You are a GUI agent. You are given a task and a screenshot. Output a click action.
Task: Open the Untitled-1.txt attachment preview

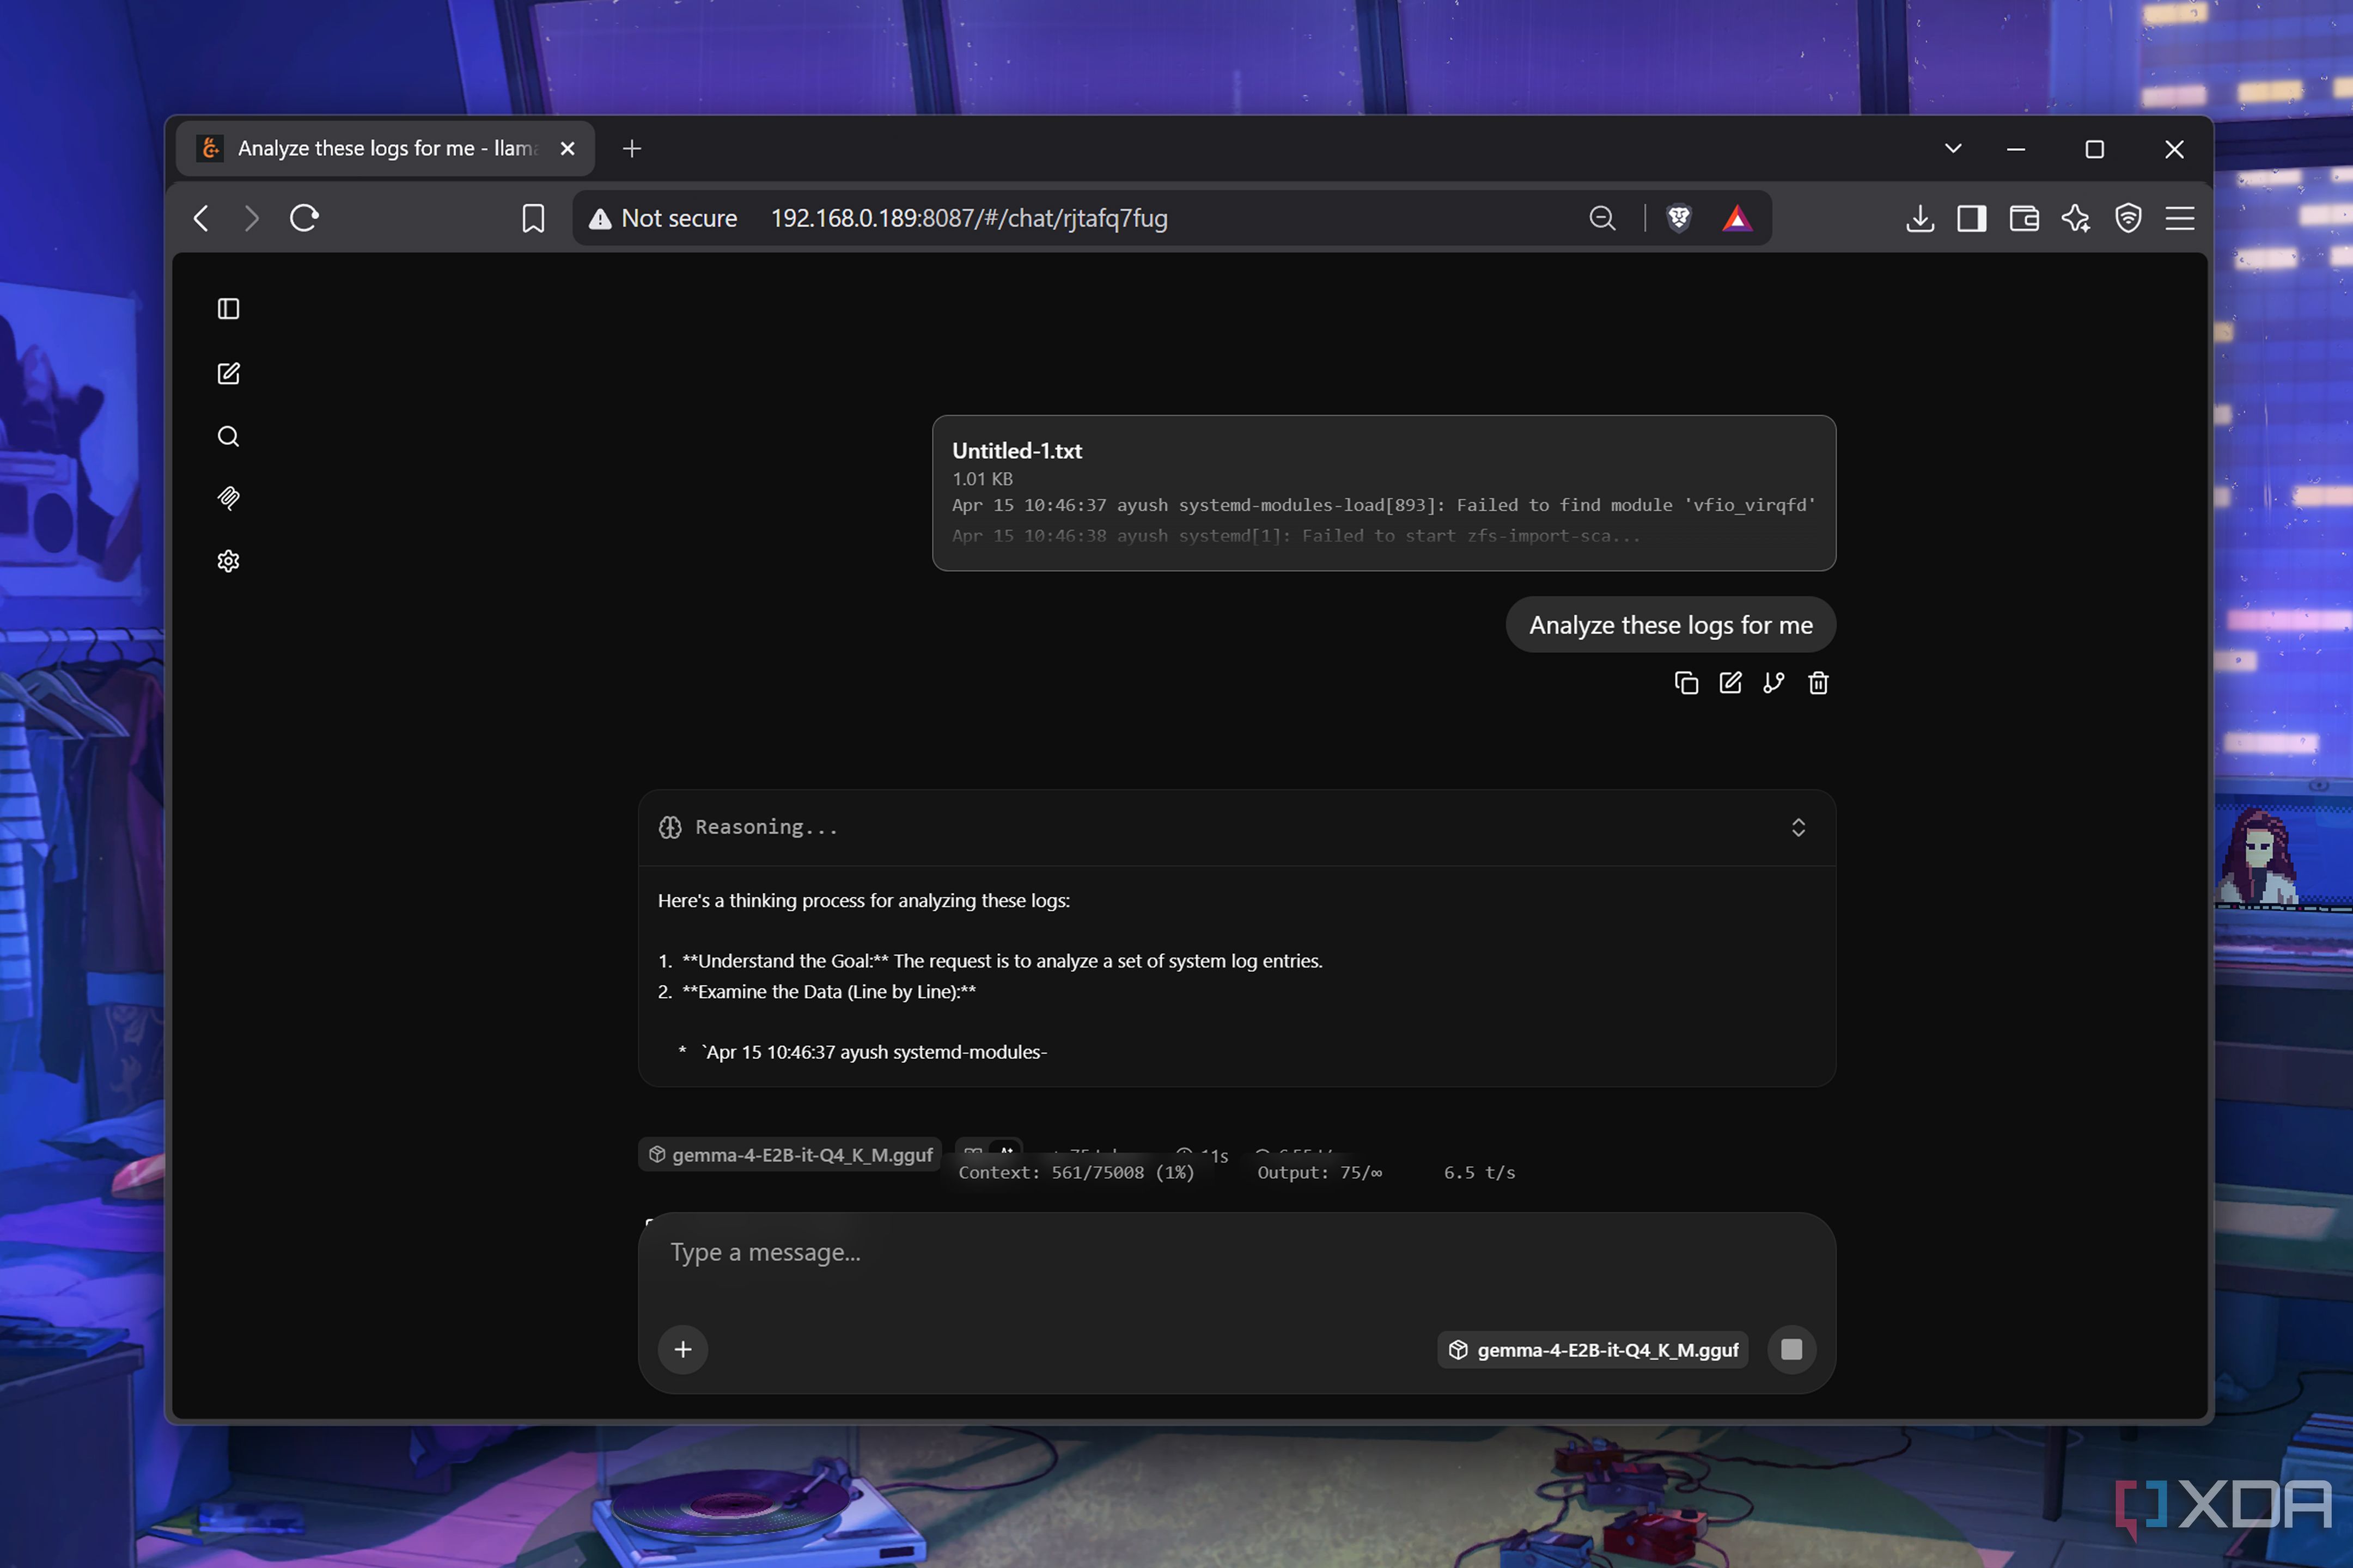point(1383,493)
